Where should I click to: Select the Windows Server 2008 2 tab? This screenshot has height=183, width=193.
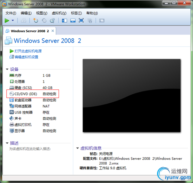point(30,31)
